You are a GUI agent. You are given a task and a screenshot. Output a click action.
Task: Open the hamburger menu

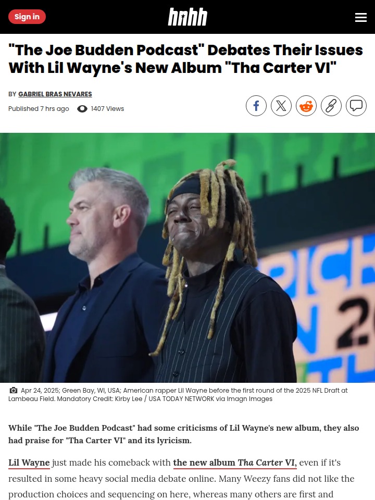360,17
